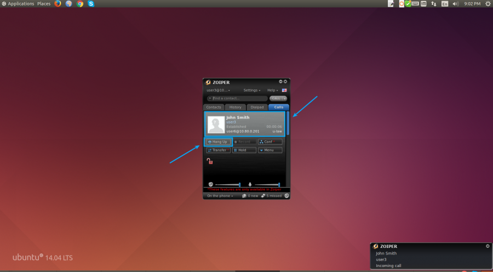Open the system gear session menu
Screen dimensions: 493x272
point(488,4)
